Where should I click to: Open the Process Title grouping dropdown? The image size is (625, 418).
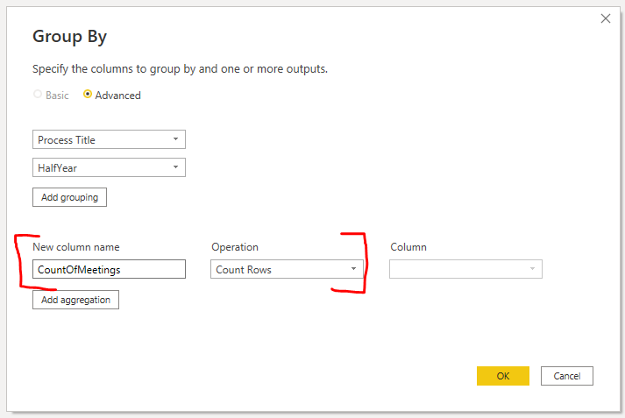pyautogui.click(x=109, y=139)
